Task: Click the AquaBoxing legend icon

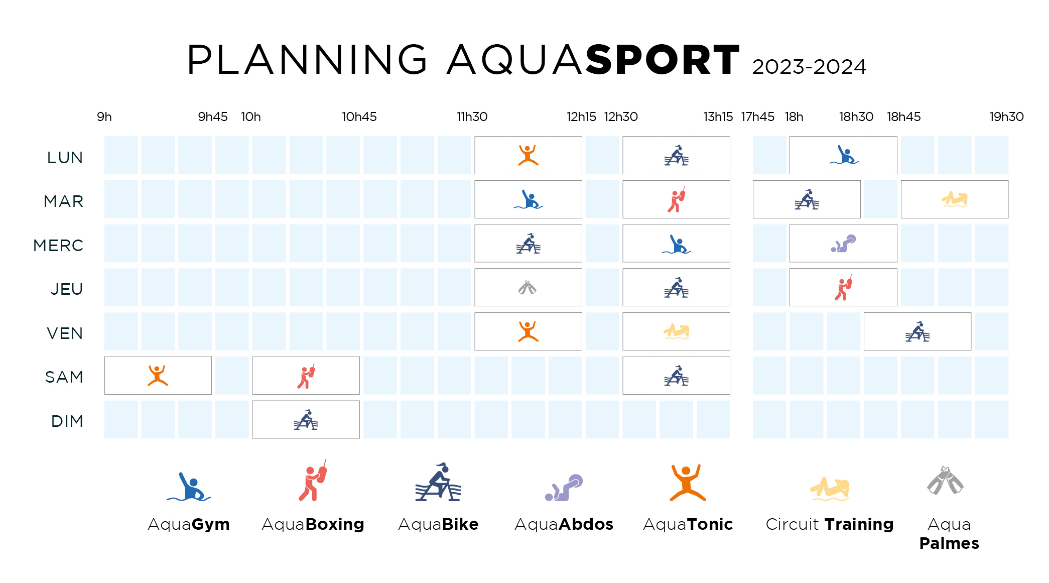Action: pyautogui.click(x=313, y=481)
